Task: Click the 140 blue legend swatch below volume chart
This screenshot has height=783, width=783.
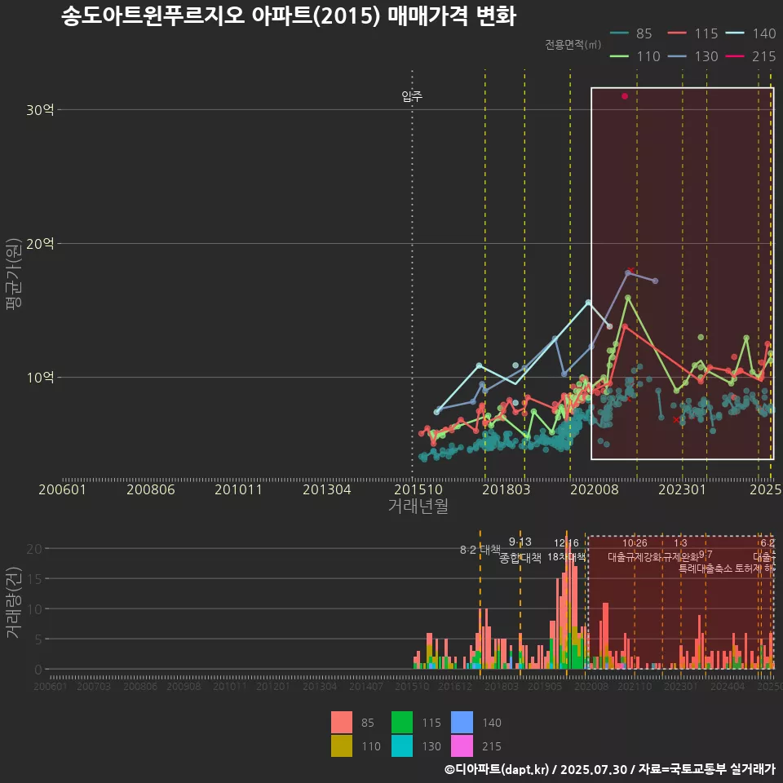Action: (x=462, y=722)
